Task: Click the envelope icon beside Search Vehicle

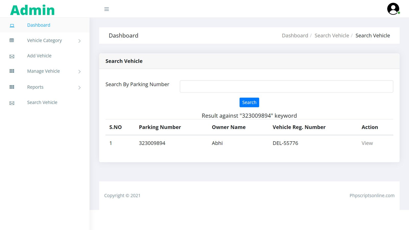Action: 12,103
